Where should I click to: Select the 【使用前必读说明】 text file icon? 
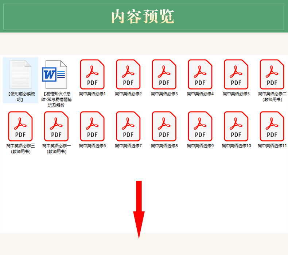tap(20, 75)
